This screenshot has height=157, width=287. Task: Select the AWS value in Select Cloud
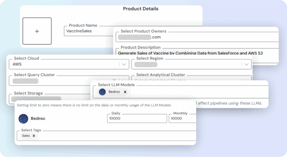[x=17, y=64]
